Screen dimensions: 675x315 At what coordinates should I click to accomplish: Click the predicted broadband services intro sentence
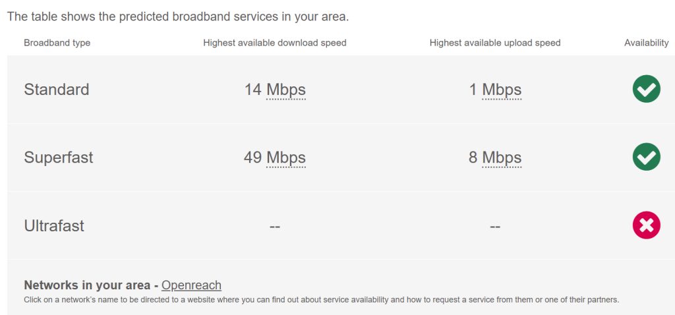[178, 16]
